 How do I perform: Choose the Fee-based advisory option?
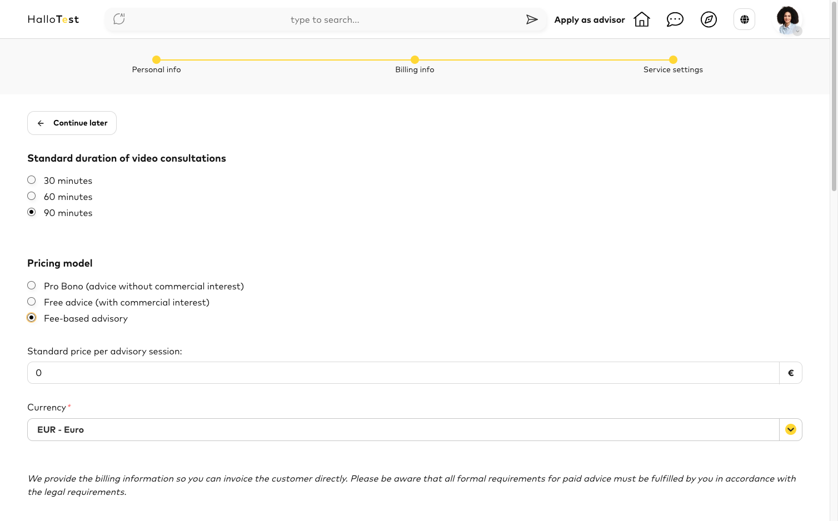click(x=32, y=318)
